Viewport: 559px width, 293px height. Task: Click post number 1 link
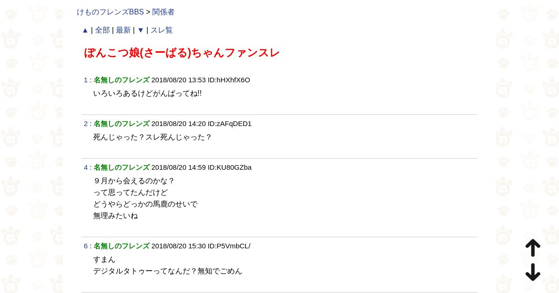(x=86, y=80)
